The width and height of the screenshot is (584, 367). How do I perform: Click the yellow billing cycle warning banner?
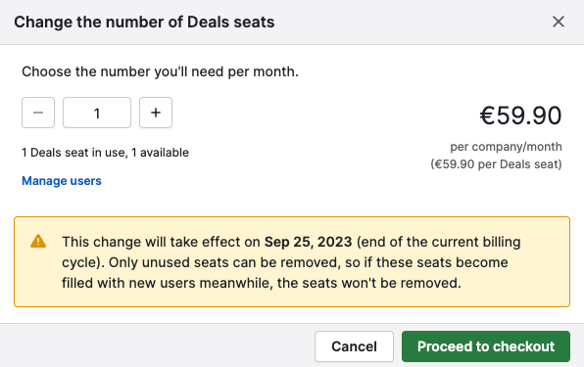point(292,261)
